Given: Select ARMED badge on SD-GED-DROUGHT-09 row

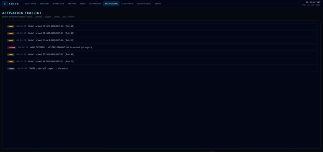Looking at the screenshot, I should click(x=11, y=26).
